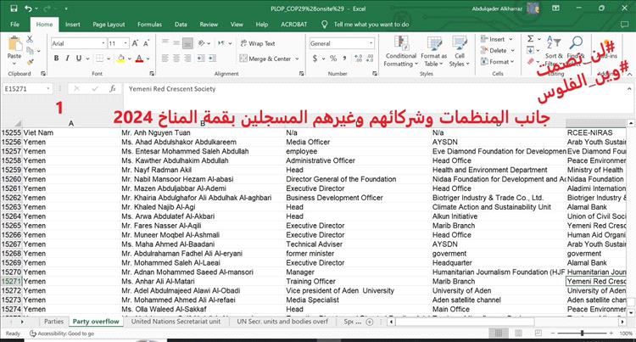
Task: Apply Format Painter brush
Action: point(30,62)
